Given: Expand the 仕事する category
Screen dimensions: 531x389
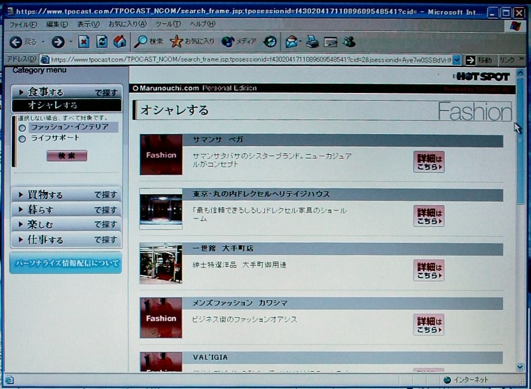Looking at the screenshot, I should tap(67, 240).
